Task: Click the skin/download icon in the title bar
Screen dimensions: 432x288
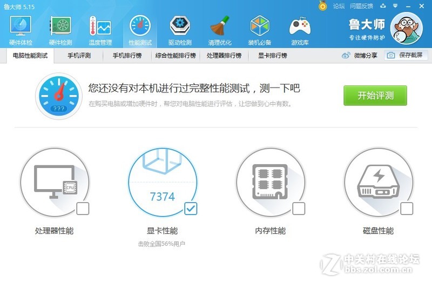Action: tap(383, 6)
